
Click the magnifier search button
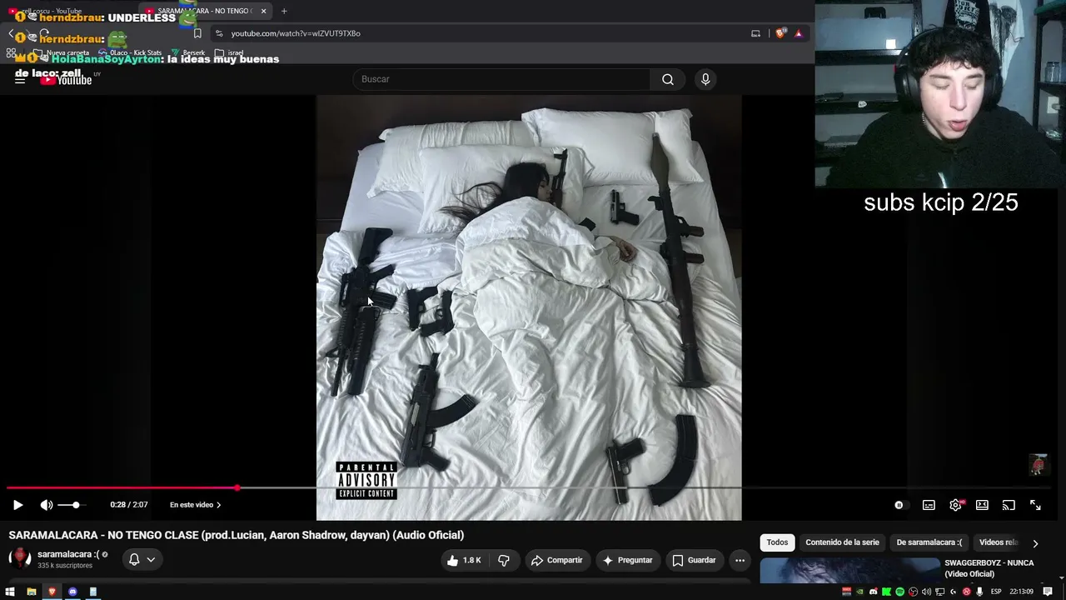tap(668, 79)
